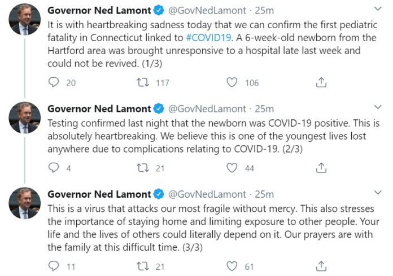Image resolution: width=393 pixels, height=276 pixels.
Task: Open the 25m timestamp on second tweet
Action: pos(264,109)
